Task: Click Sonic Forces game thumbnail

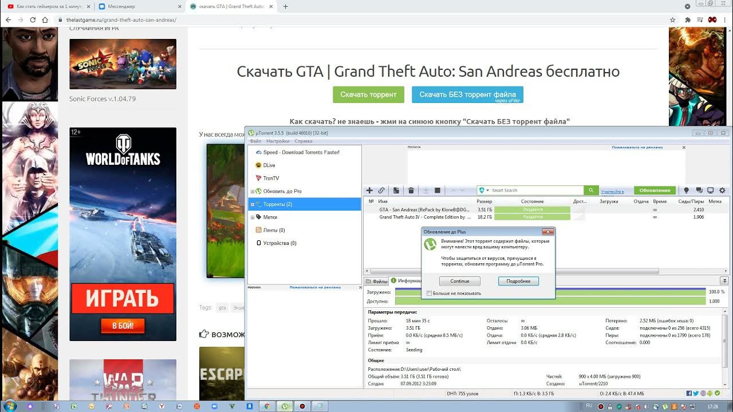Action: click(x=123, y=64)
